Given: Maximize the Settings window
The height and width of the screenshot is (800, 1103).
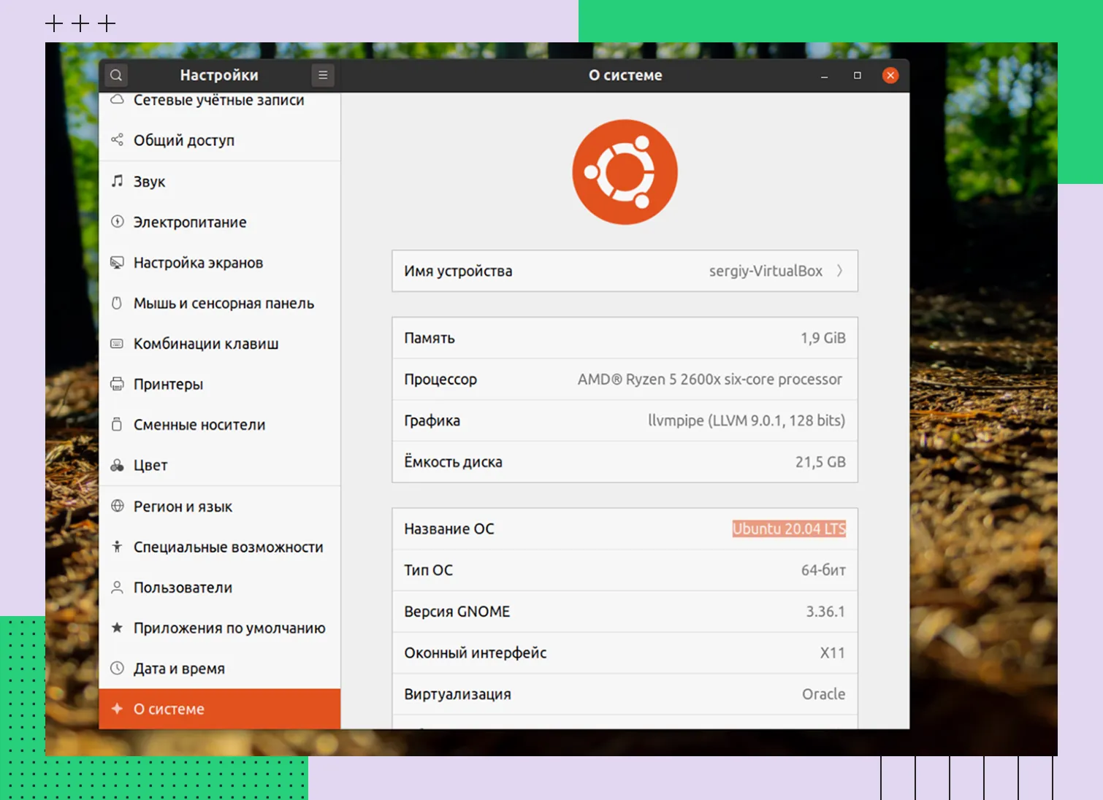Looking at the screenshot, I should pos(858,75).
